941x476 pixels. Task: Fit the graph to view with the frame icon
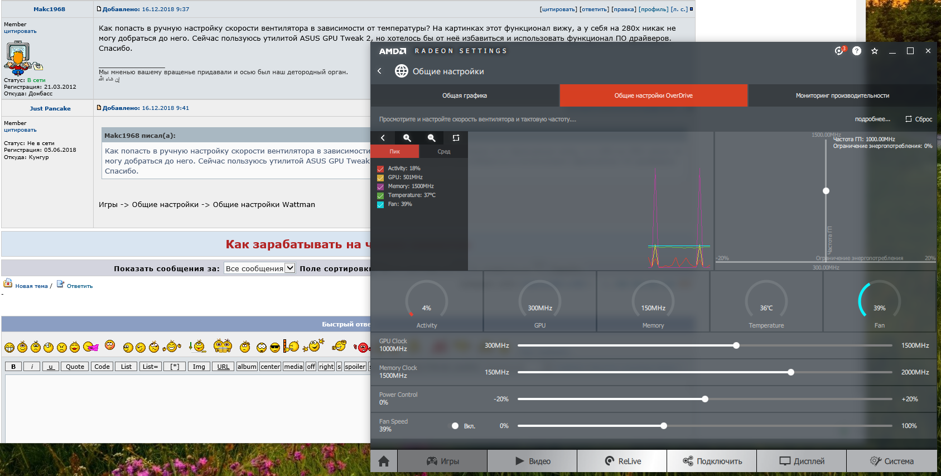point(456,138)
